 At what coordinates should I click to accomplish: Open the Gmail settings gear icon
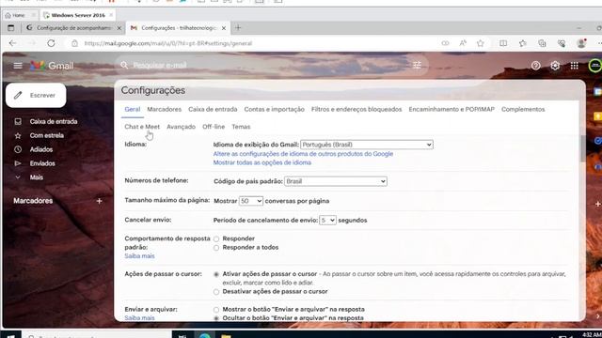[555, 66]
